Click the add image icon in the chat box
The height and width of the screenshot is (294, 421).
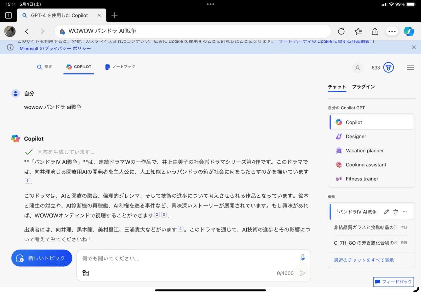click(86, 273)
